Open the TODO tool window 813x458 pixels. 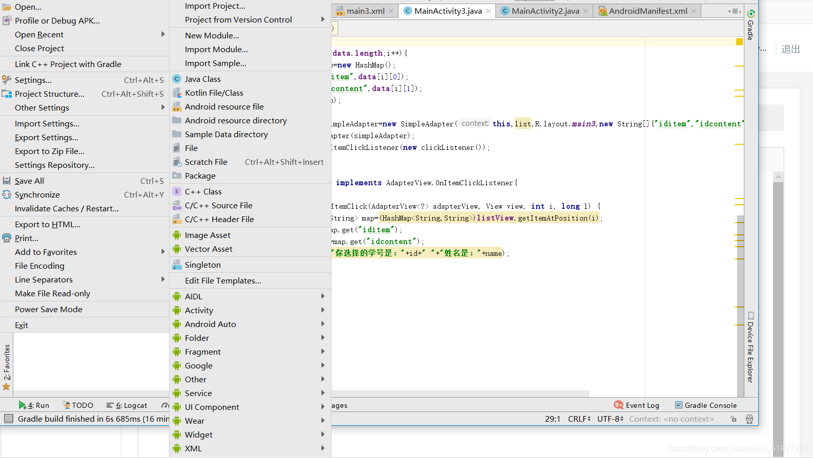point(77,405)
